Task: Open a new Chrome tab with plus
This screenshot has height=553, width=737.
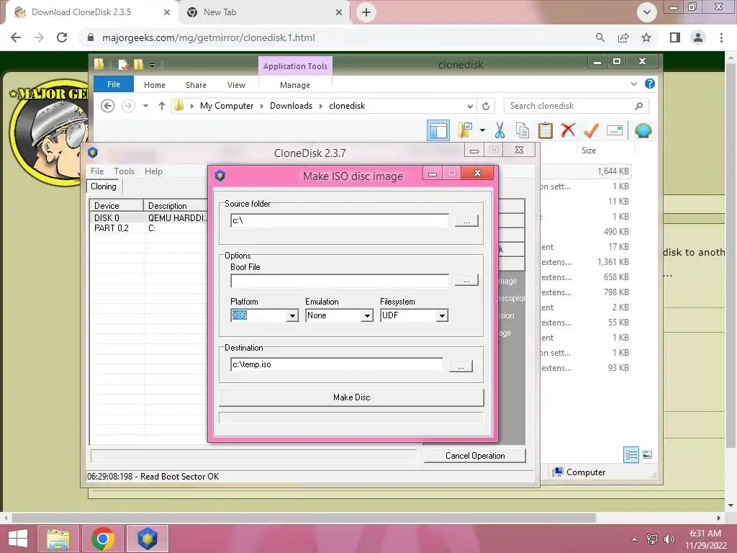Action: click(366, 12)
